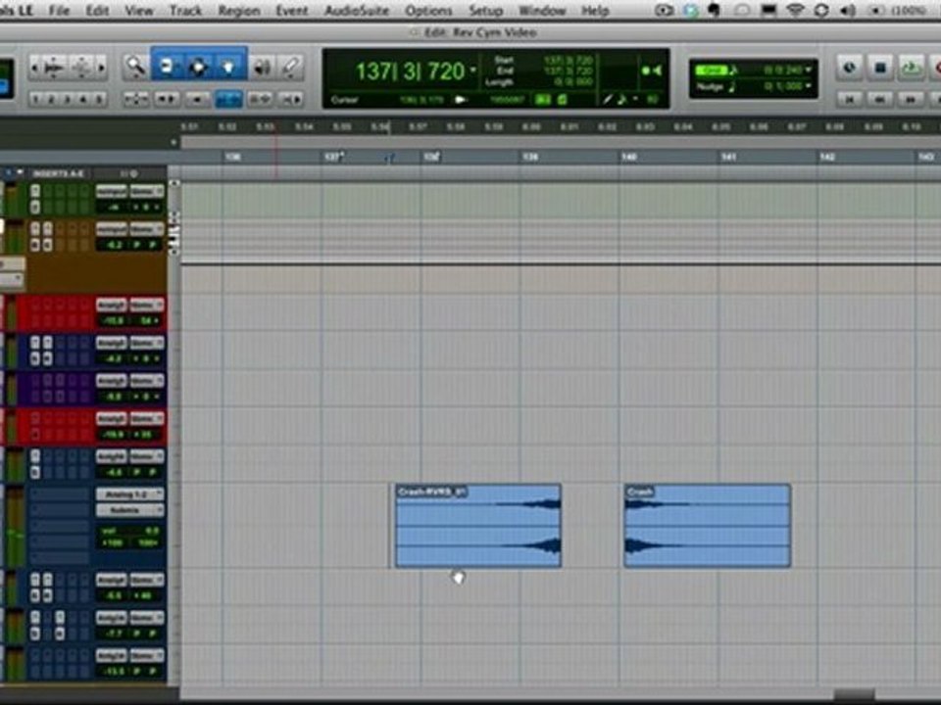Image resolution: width=941 pixels, height=705 pixels.
Task: Select the Crash audio region
Action: pos(708,526)
